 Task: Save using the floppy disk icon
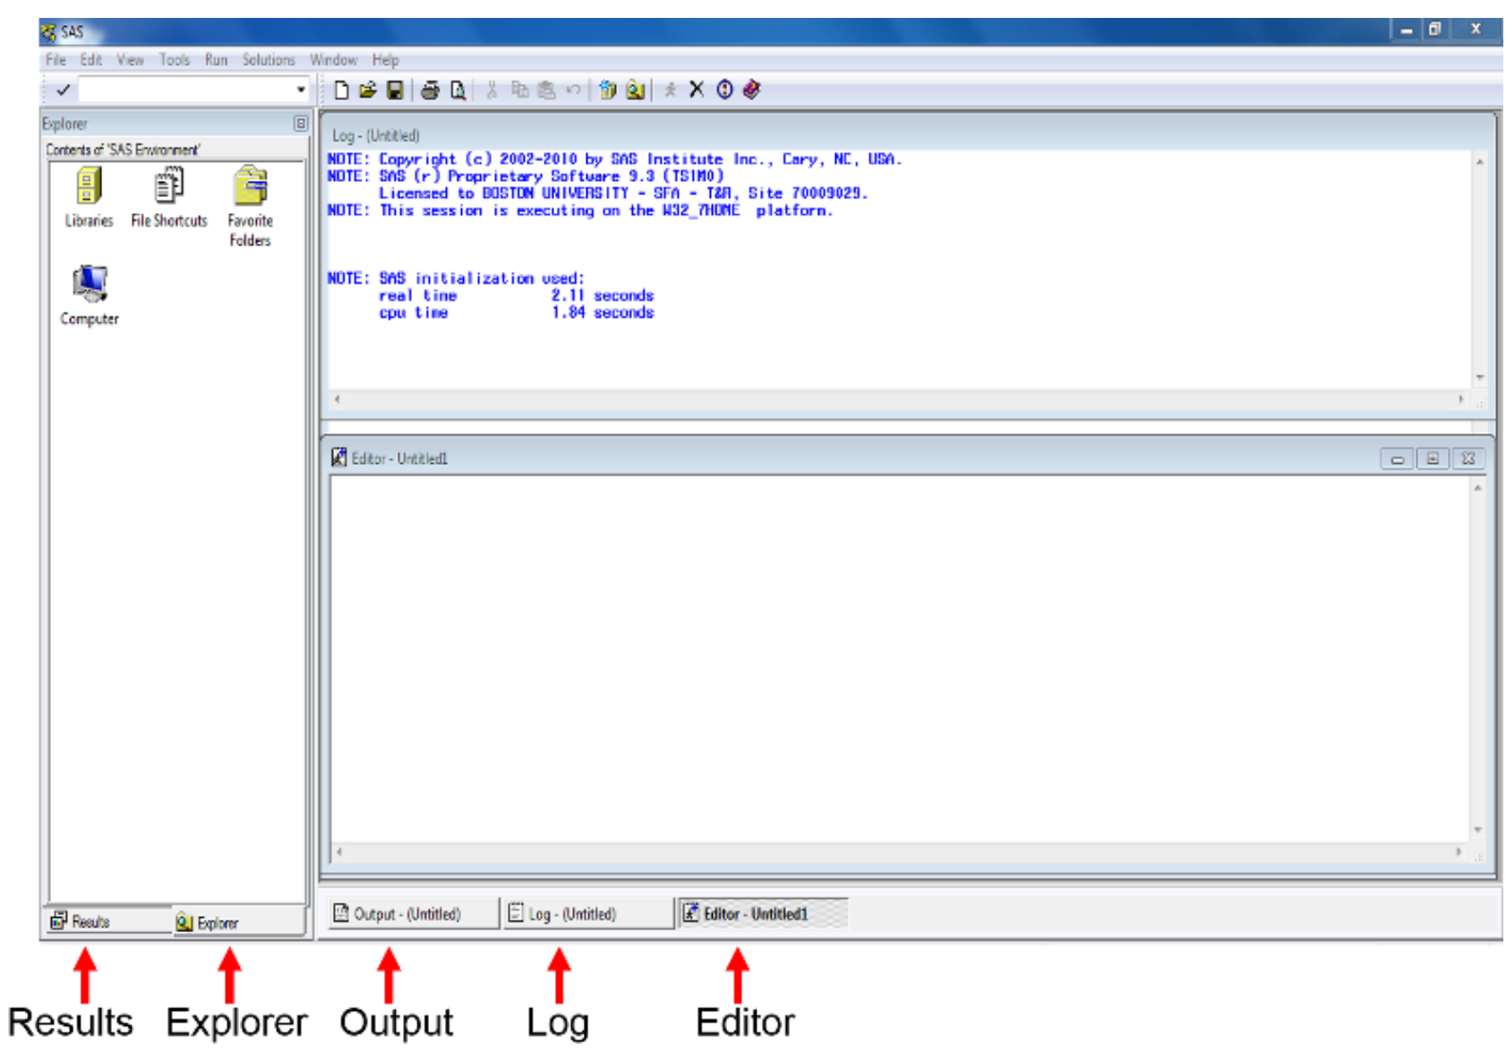coord(394,90)
